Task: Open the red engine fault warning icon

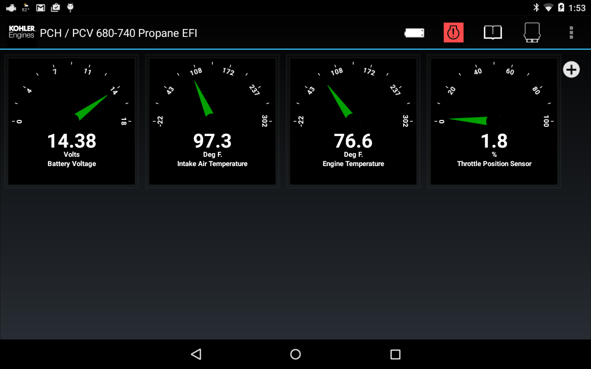Action: (453, 33)
